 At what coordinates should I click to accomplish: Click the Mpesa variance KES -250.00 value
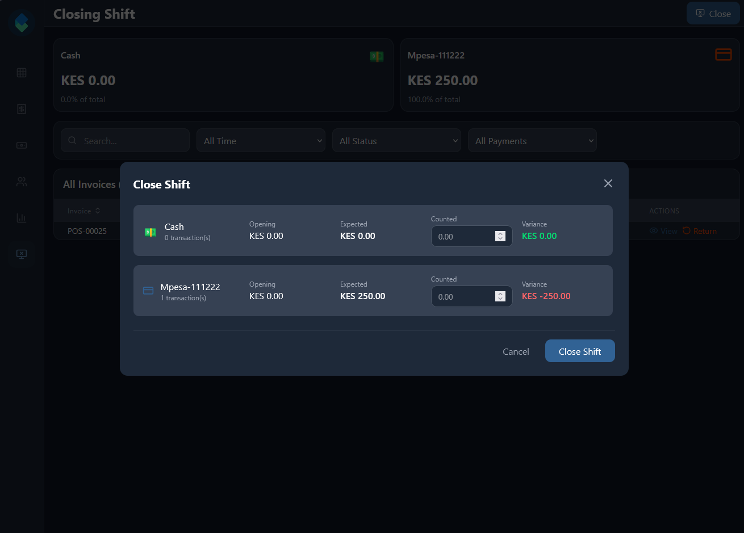click(x=546, y=296)
